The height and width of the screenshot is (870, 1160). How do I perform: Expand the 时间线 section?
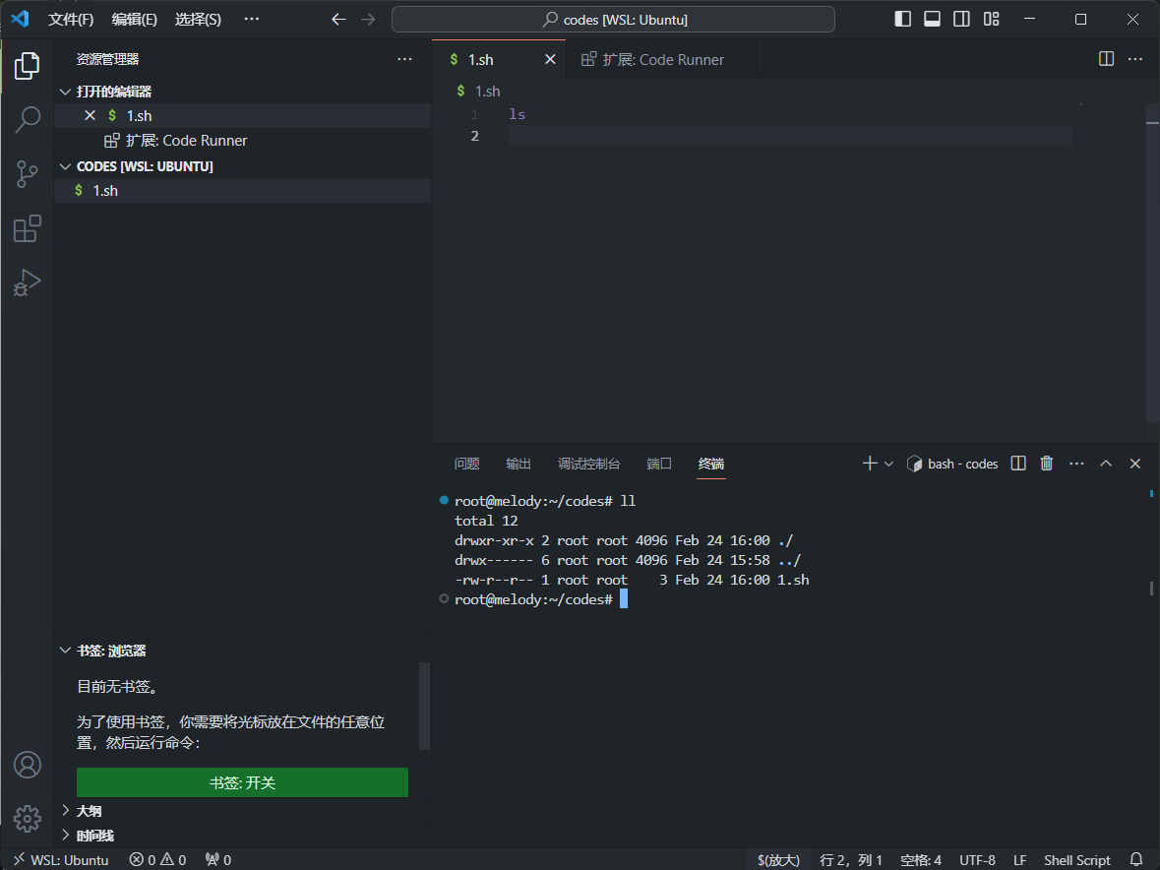click(243, 836)
